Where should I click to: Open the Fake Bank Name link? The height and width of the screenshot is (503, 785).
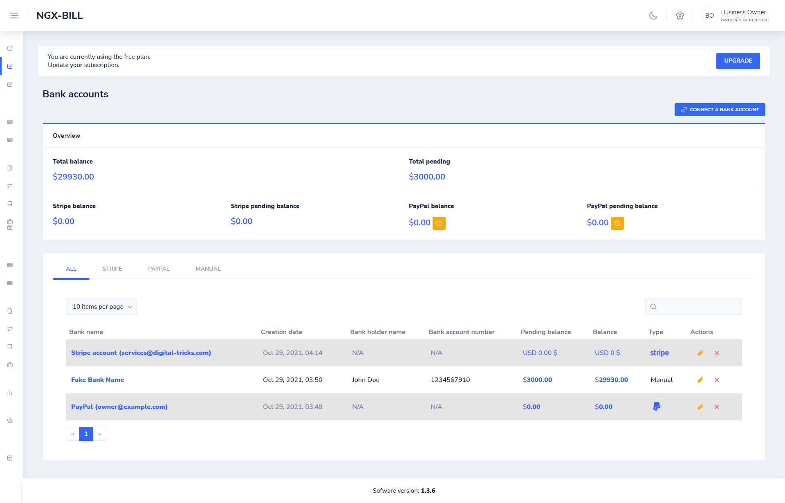pos(97,379)
